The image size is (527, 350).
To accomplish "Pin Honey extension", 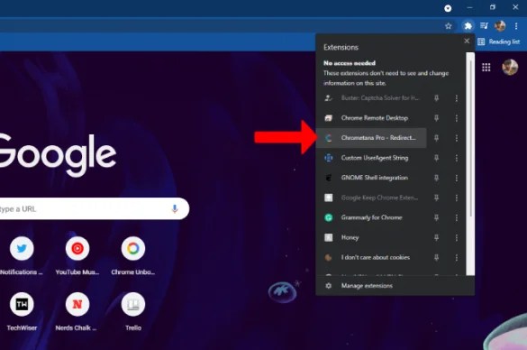I will click(x=436, y=237).
